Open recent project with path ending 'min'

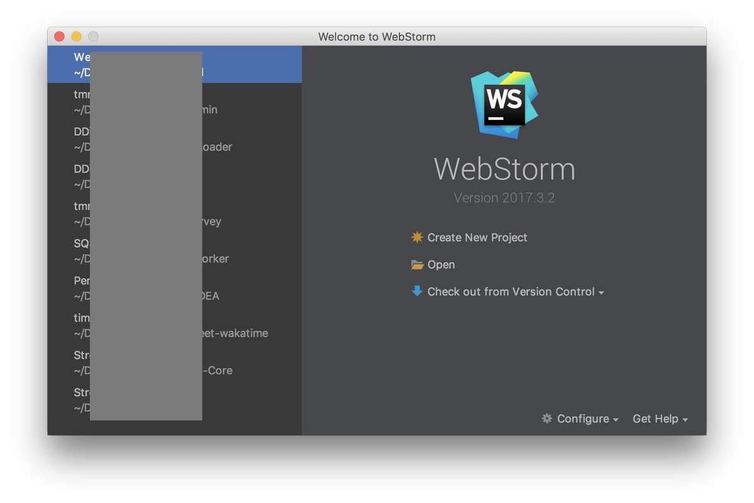pos(175,102)
